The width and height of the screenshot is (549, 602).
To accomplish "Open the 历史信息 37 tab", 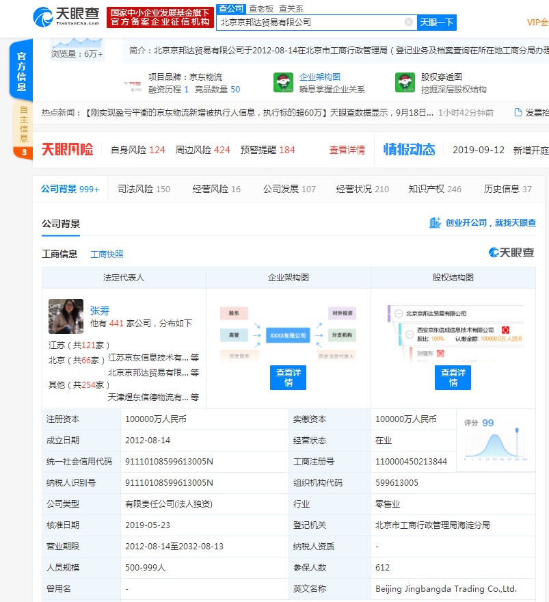I will click(507, 189).
